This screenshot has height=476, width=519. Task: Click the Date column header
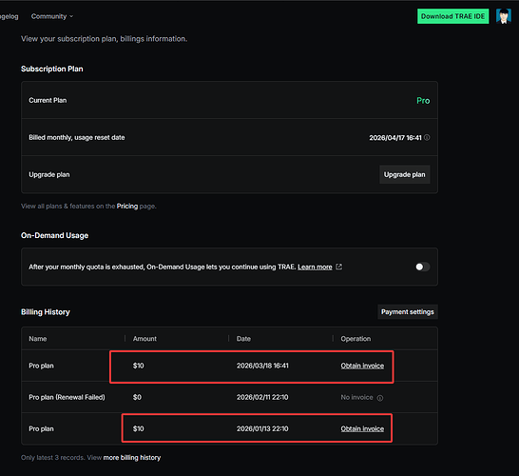243,339
